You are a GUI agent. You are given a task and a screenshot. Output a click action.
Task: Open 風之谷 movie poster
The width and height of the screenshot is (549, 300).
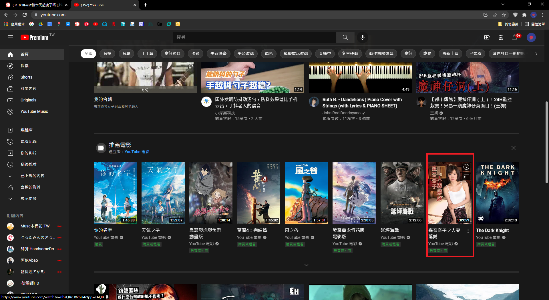coord(306,193)
